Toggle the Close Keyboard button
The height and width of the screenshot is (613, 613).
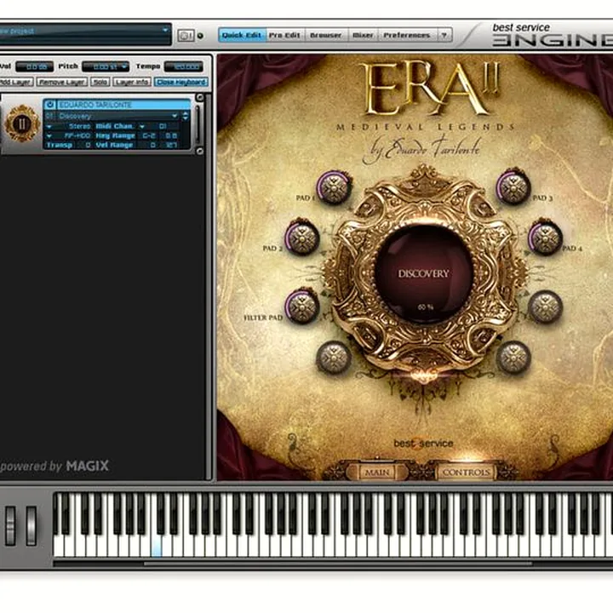(181, 82)
